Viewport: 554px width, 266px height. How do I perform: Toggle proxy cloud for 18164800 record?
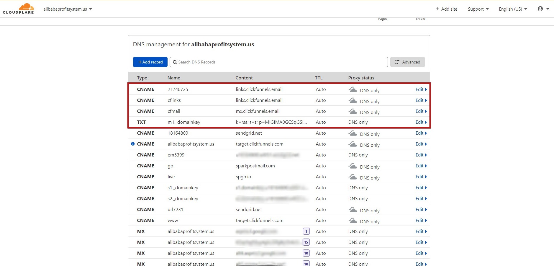coord(353,133)
